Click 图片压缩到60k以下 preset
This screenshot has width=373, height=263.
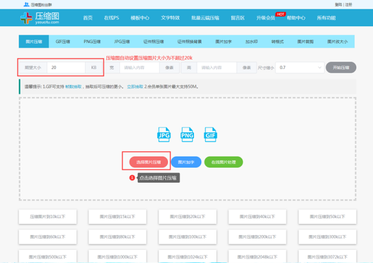click(x=48, y=237)
